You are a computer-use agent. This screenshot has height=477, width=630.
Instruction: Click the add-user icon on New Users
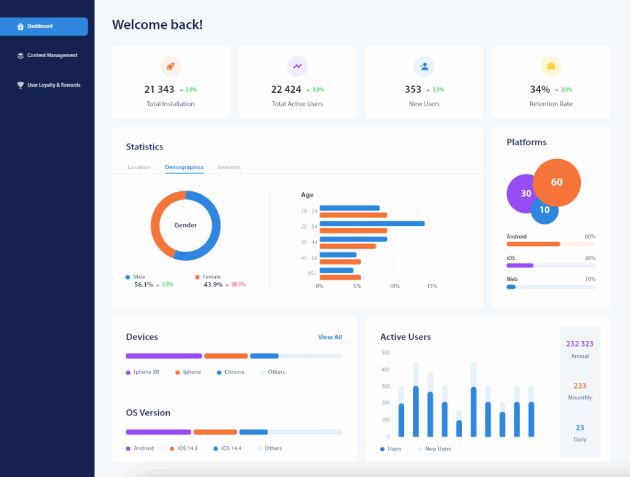point(425,66)
